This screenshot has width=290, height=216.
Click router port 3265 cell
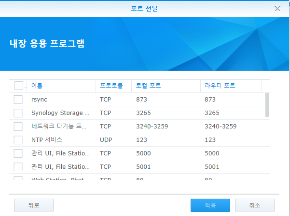212,113
